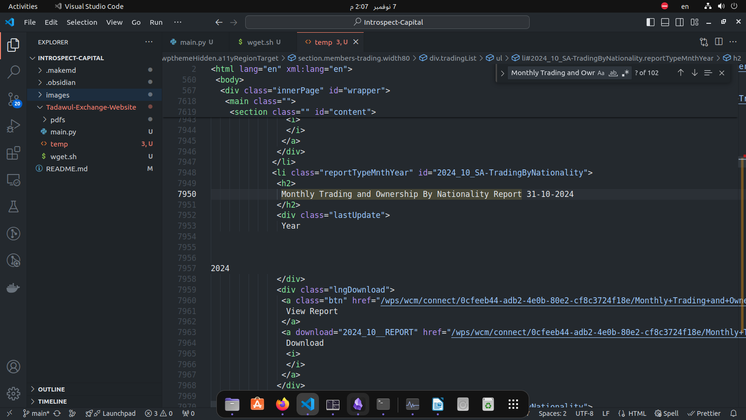Viewport: 746px width, 420px height.
Task: Toggle Secondary Side Bar visibility
Action: click(679, 22)
